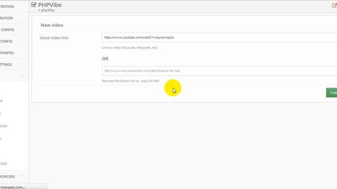Image resolution: width=337 pixels, height=189 pixels.
Task: Click the Social video link input field
Action: coord(220,37)
